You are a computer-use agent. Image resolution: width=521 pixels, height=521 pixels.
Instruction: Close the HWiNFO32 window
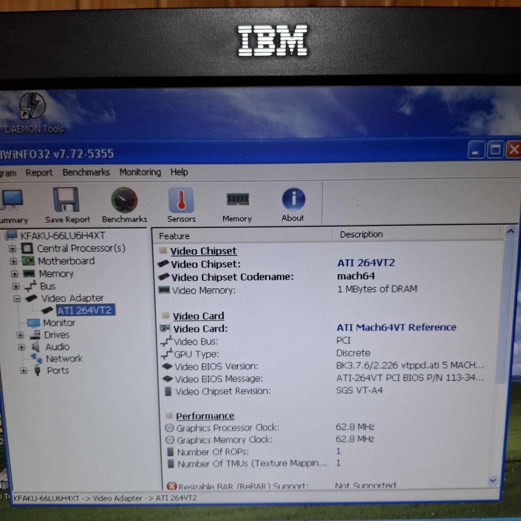pos(513,149)
